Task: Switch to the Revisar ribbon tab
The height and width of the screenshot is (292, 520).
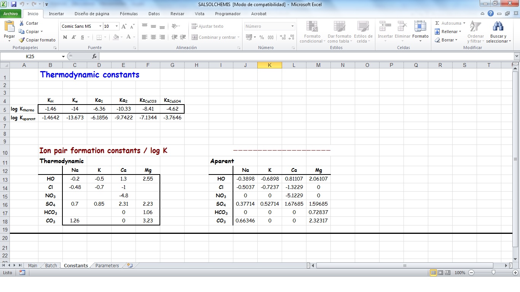Action: (177, 14)
